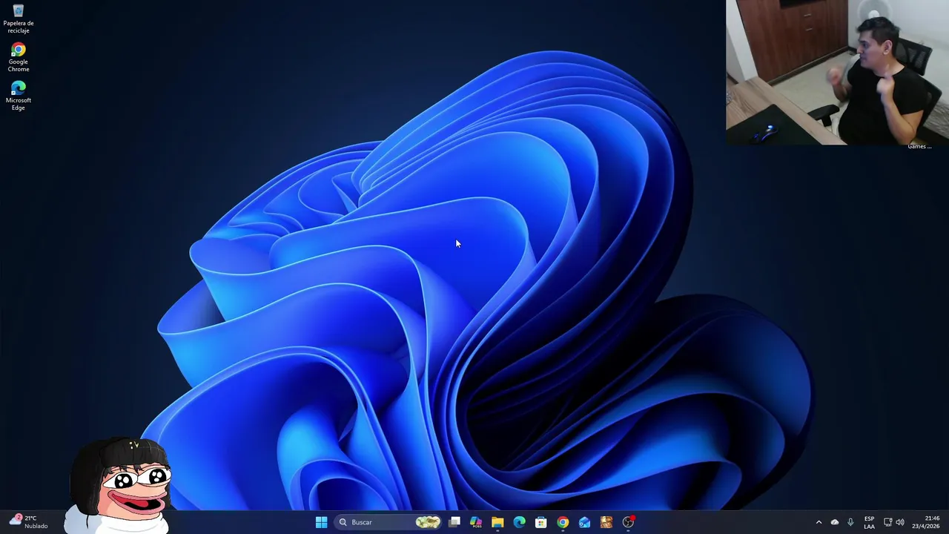The width and height of the screenshot is (949, 534).
Task: Open File Explorer from the taskbar
Action: click(x=497, y=522)
